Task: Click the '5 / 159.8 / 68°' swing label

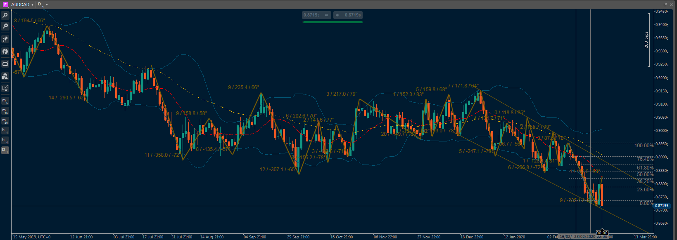Action: pos(431,89)
